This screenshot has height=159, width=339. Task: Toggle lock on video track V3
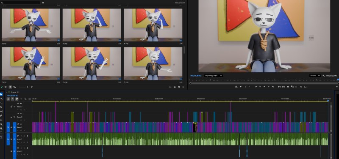[x=11, y=107]
